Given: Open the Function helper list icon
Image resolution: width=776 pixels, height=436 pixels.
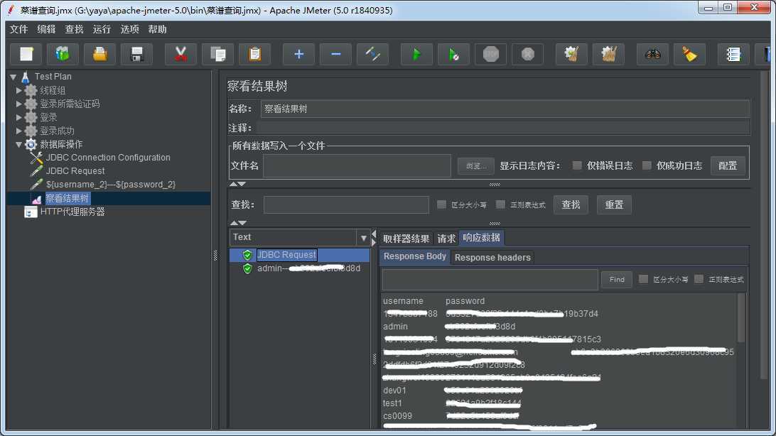Looking at the screenshot, I should [x=733, y=54].
